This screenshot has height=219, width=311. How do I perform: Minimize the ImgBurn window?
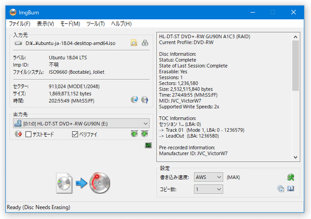coord(253,12)
